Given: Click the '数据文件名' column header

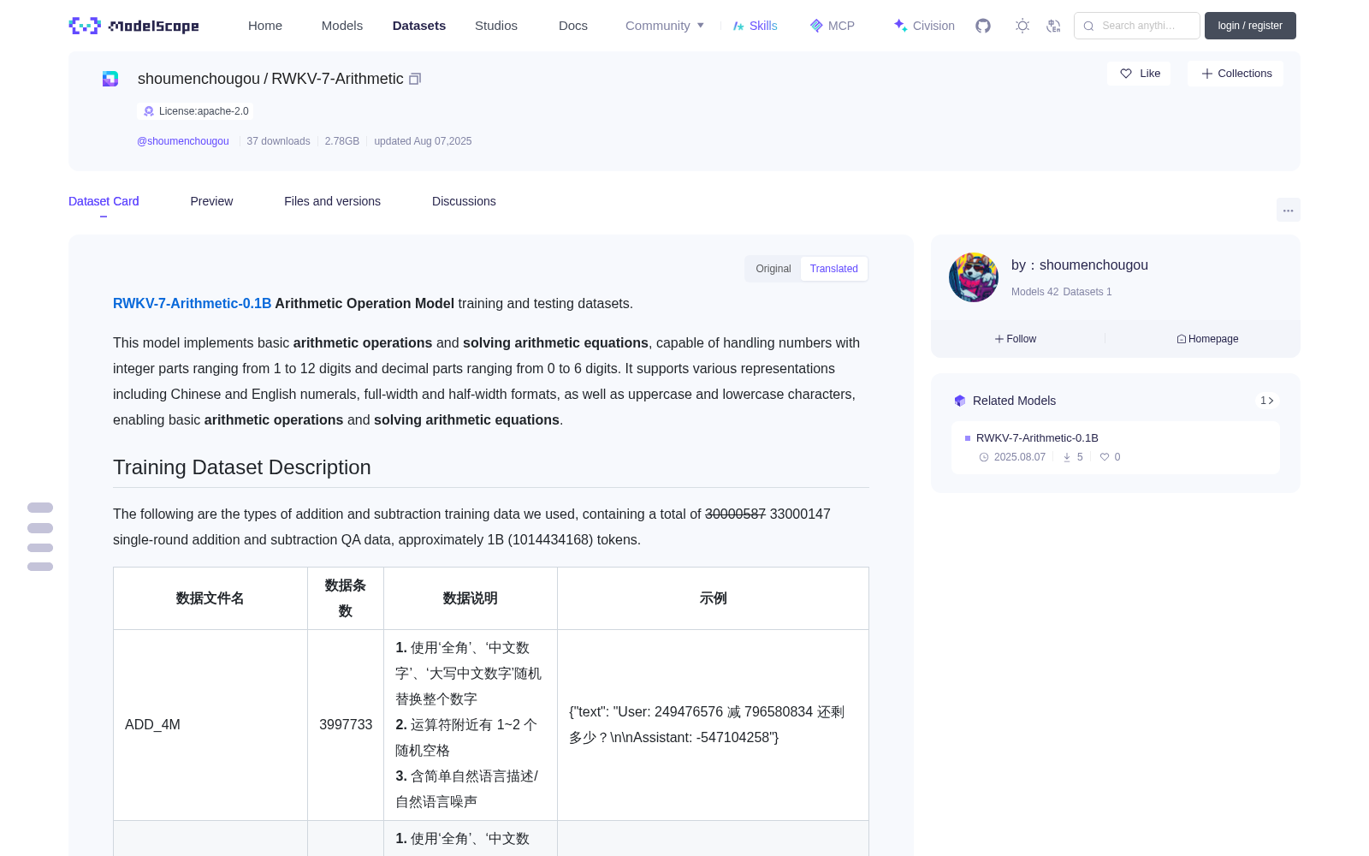Looking at the screenshot, I should 210,598.
